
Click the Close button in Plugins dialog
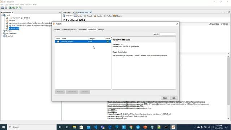pos(165,98)
